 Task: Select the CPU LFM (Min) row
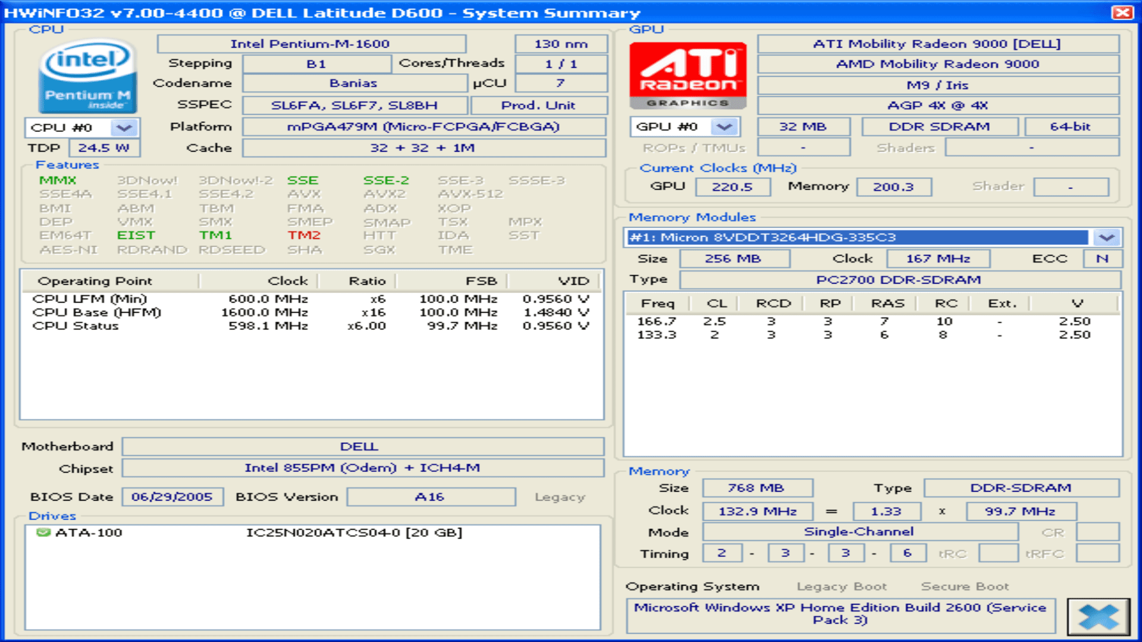(x=311, y=299)
